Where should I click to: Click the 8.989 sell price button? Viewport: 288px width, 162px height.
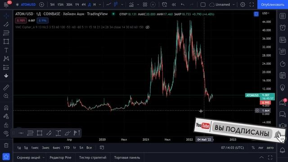21,21
